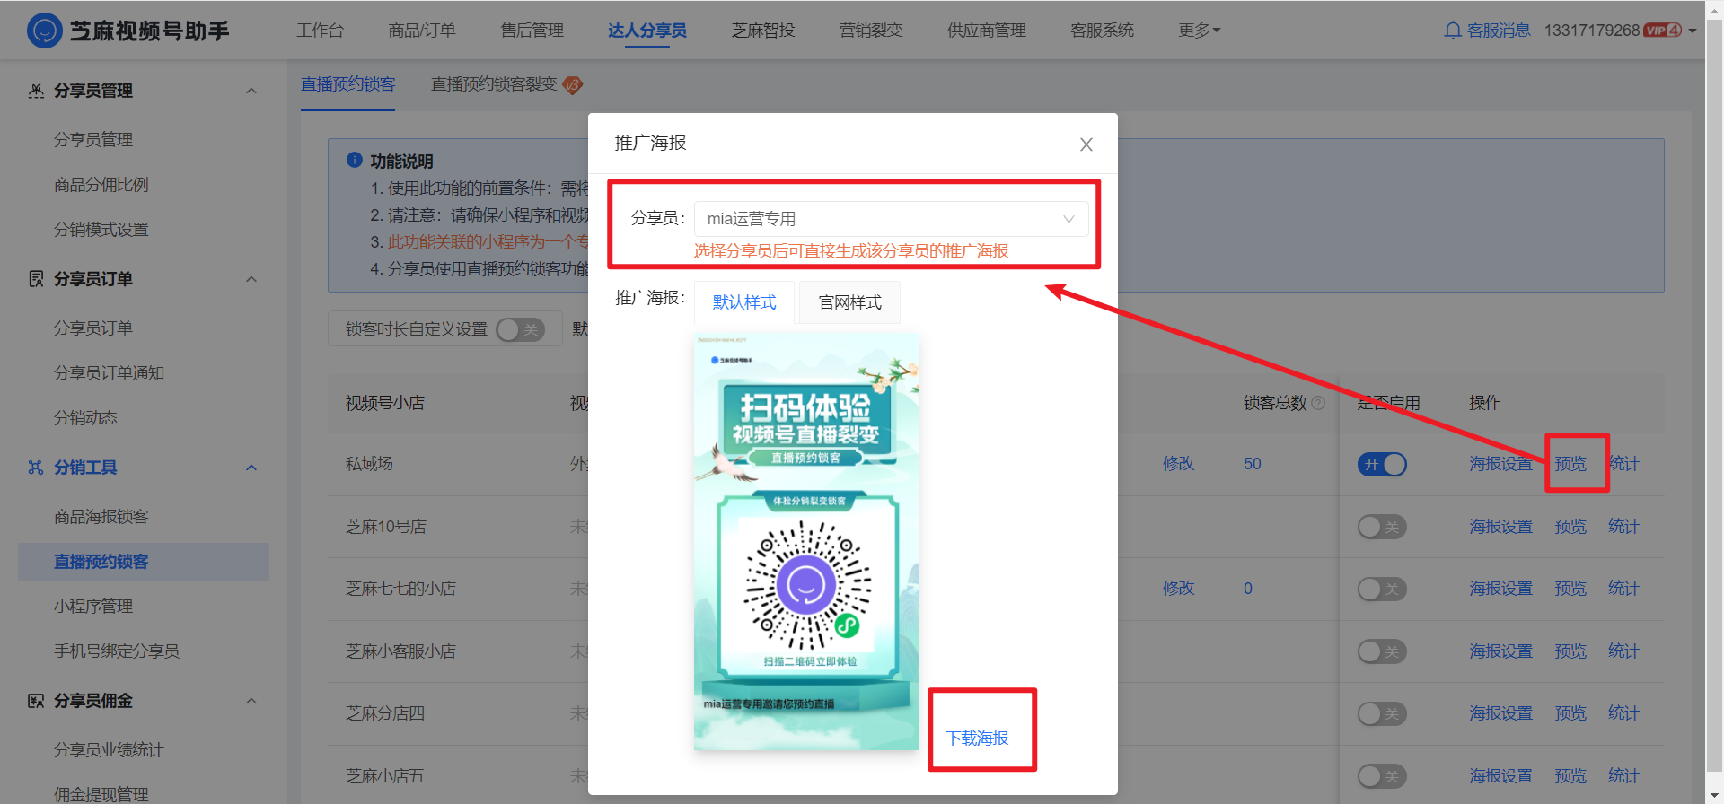Click 修改 in the 芝麻七七的小店 row
1724x804 pixels.
coord(1179,589)
